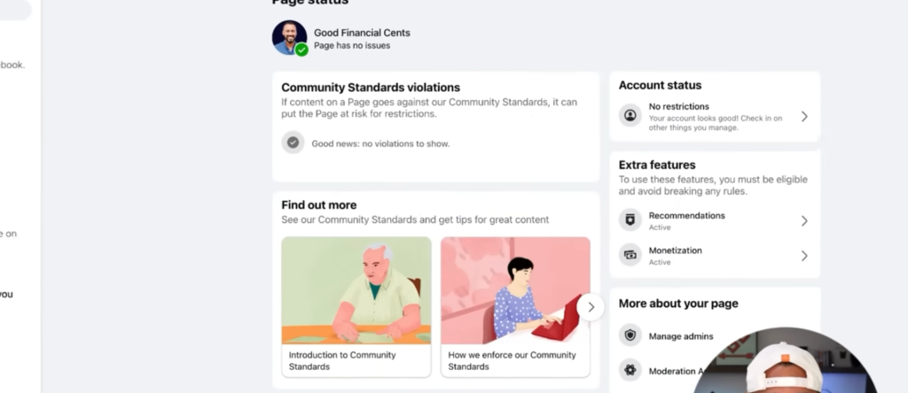Screen dimensions: 908x393
Task: Click the green checkmark badge on profile
Action: [301, 50]
